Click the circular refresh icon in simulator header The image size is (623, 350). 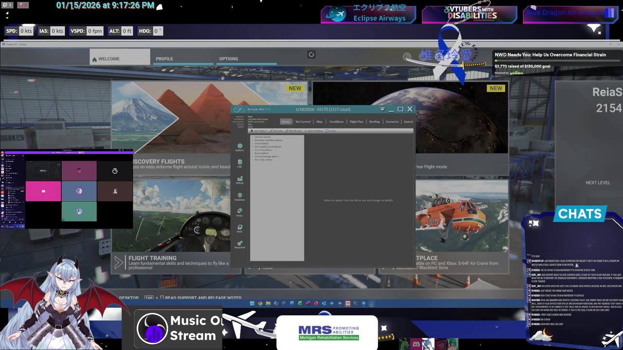coord(311,54)
